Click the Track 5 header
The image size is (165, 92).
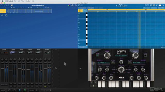pyautogui.click(x=47, y=8)
